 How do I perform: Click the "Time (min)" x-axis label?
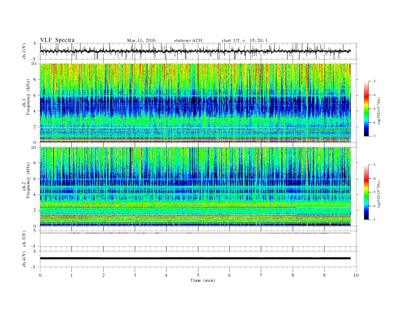[x=203, y=280]
